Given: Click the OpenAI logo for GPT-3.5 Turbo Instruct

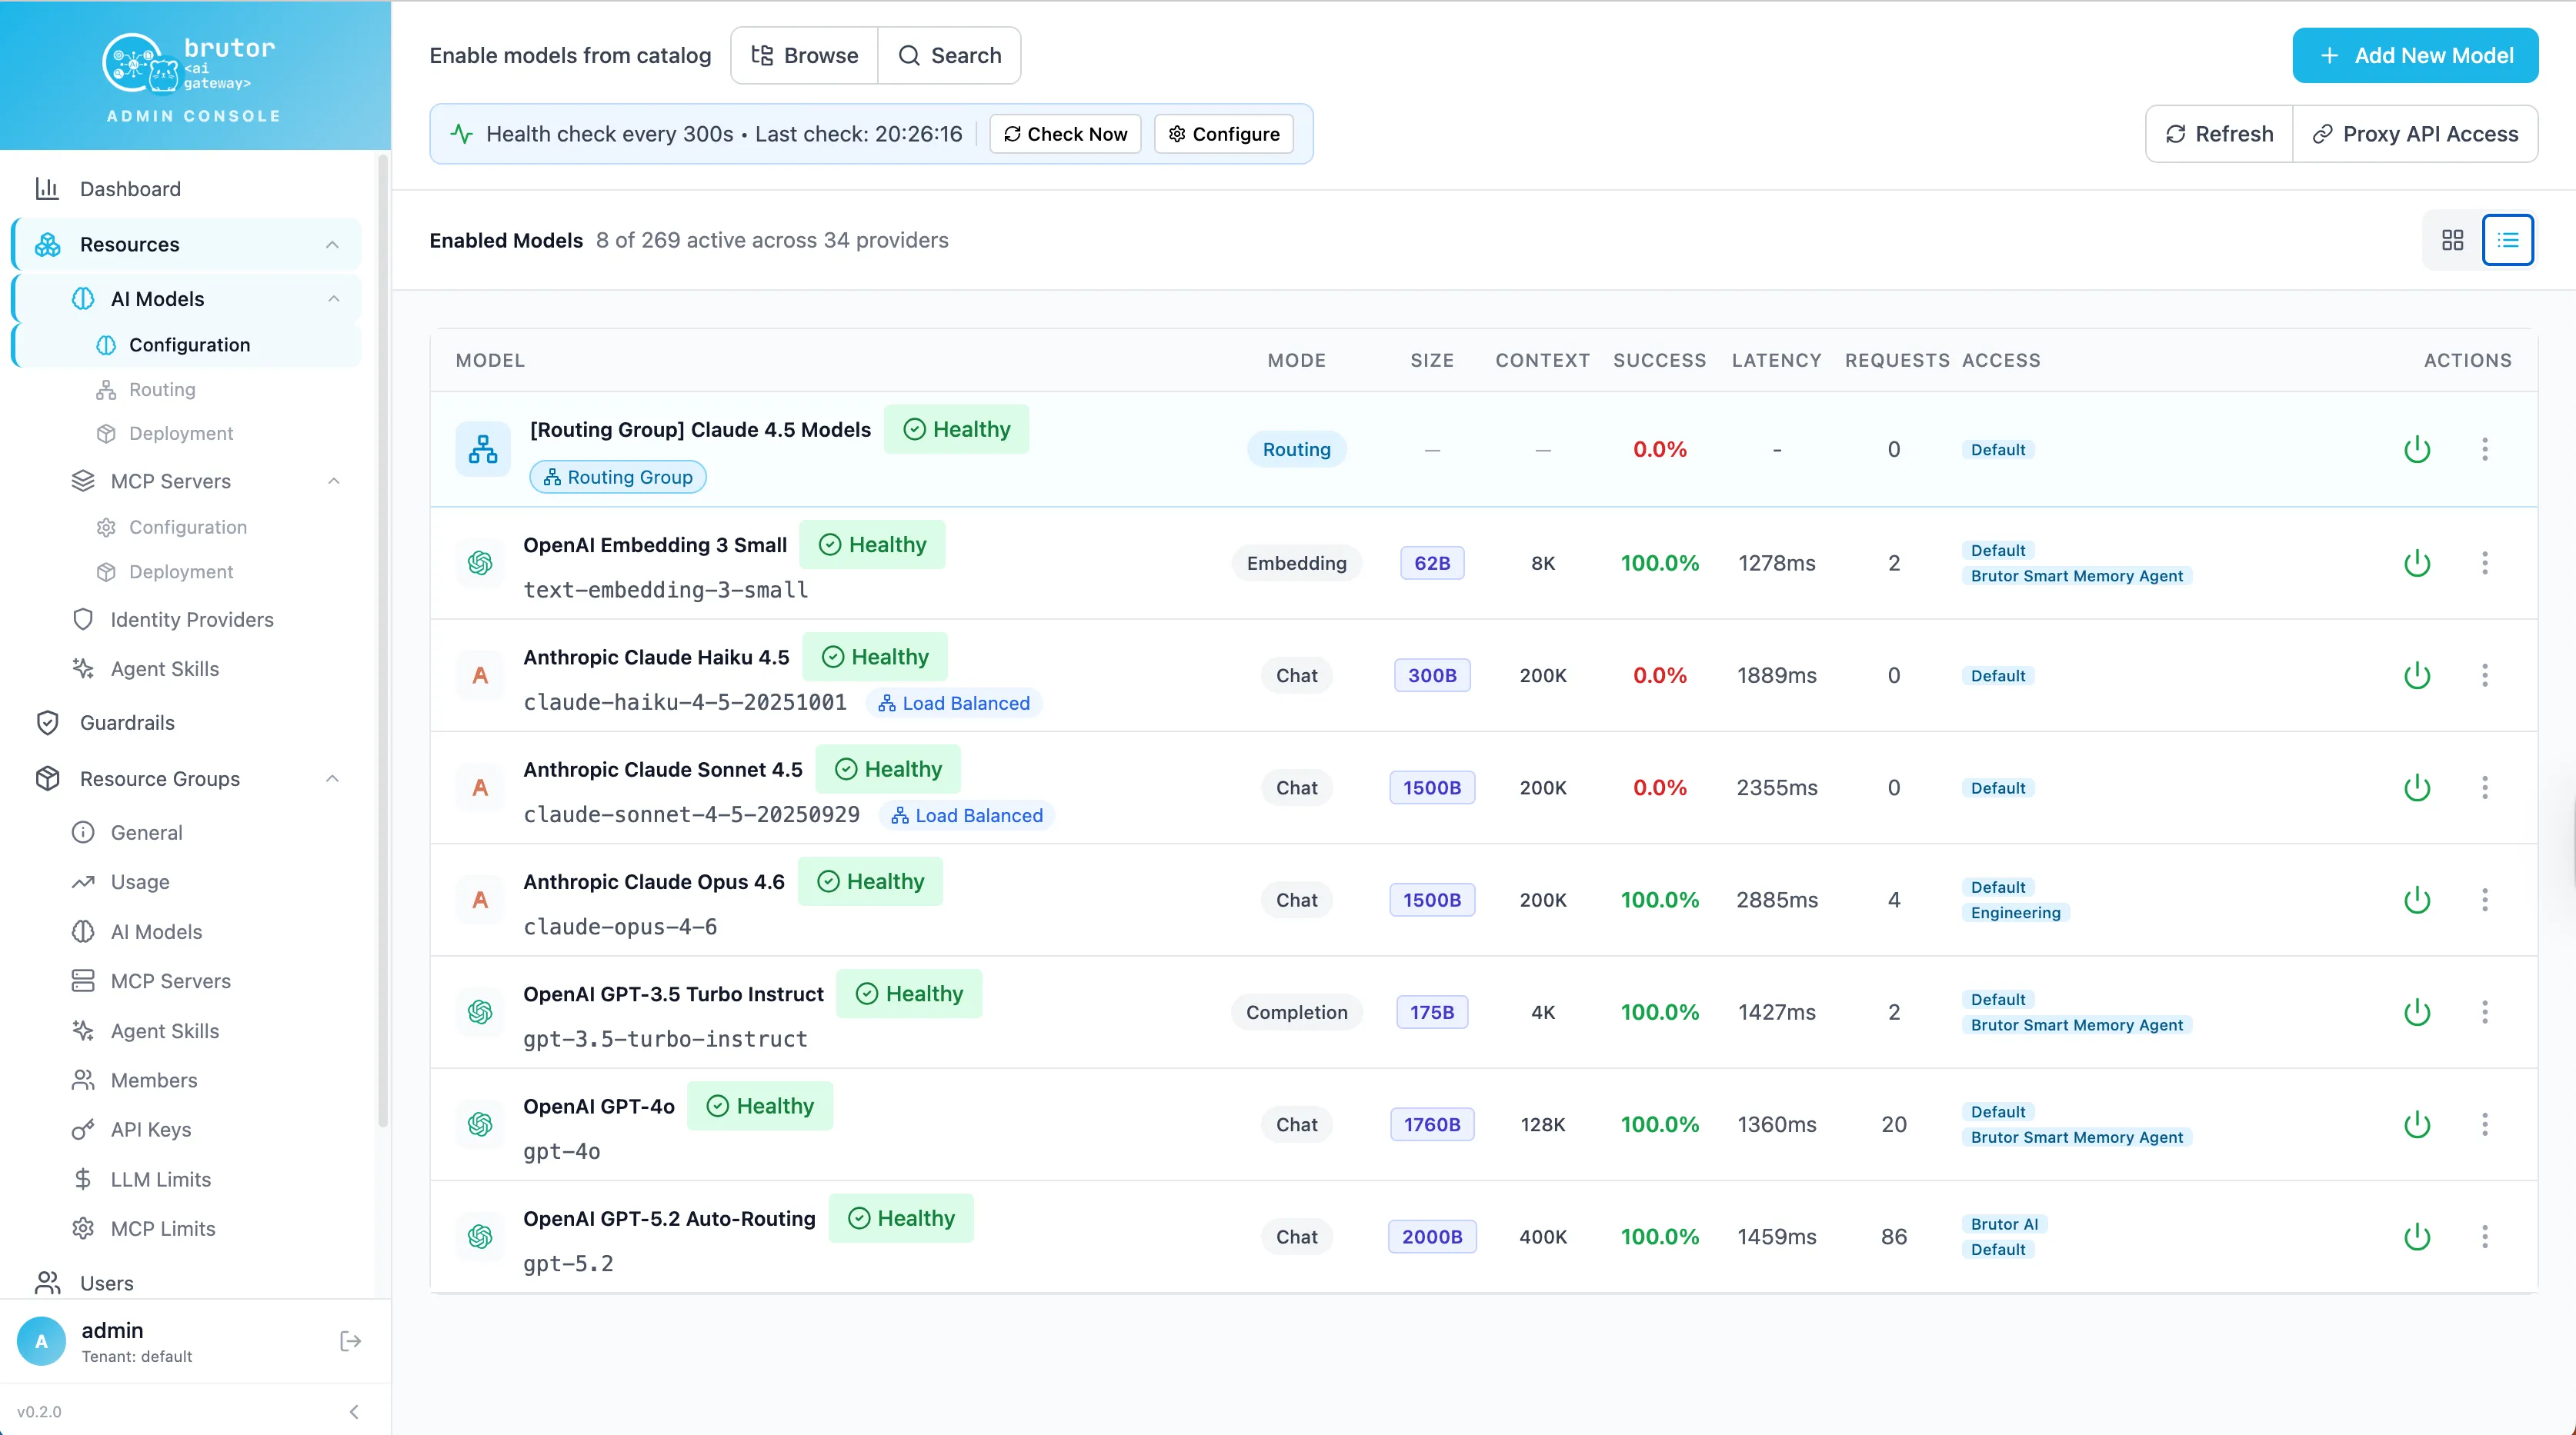Looking at the screenshot, I should point(480,1012).
